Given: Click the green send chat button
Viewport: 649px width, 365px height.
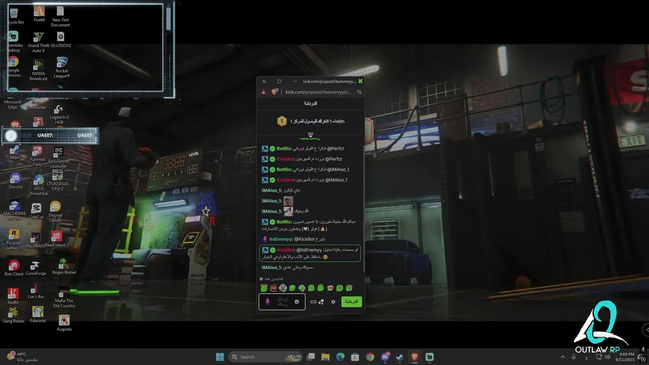Looking at the screenshot, I should tap(351, 302).
